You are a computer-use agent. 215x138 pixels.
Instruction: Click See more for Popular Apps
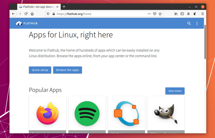click(x=175, y=91)
